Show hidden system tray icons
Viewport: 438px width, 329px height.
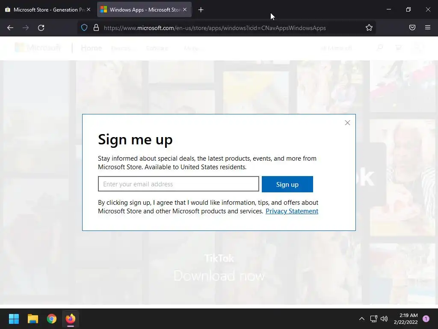click(361, 319)
